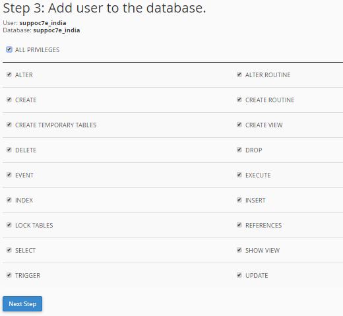This screenshot has width=343, height=316.
Task: Toggle the SHOW VIEW checkbox
Action: (239, 250)
